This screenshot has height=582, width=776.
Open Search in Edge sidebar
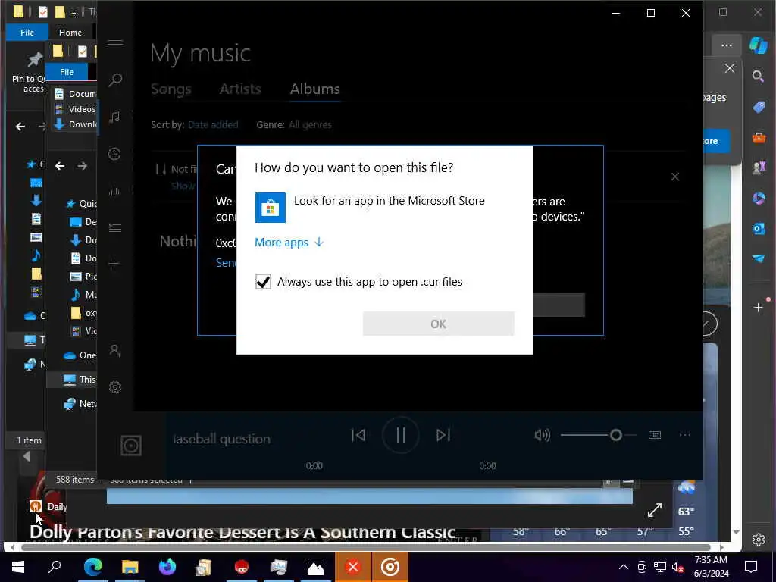point(758,77)
